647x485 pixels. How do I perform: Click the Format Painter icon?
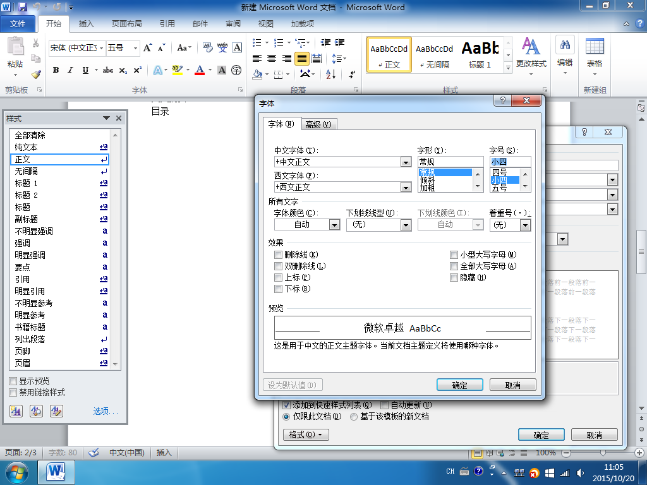point(36,75)
